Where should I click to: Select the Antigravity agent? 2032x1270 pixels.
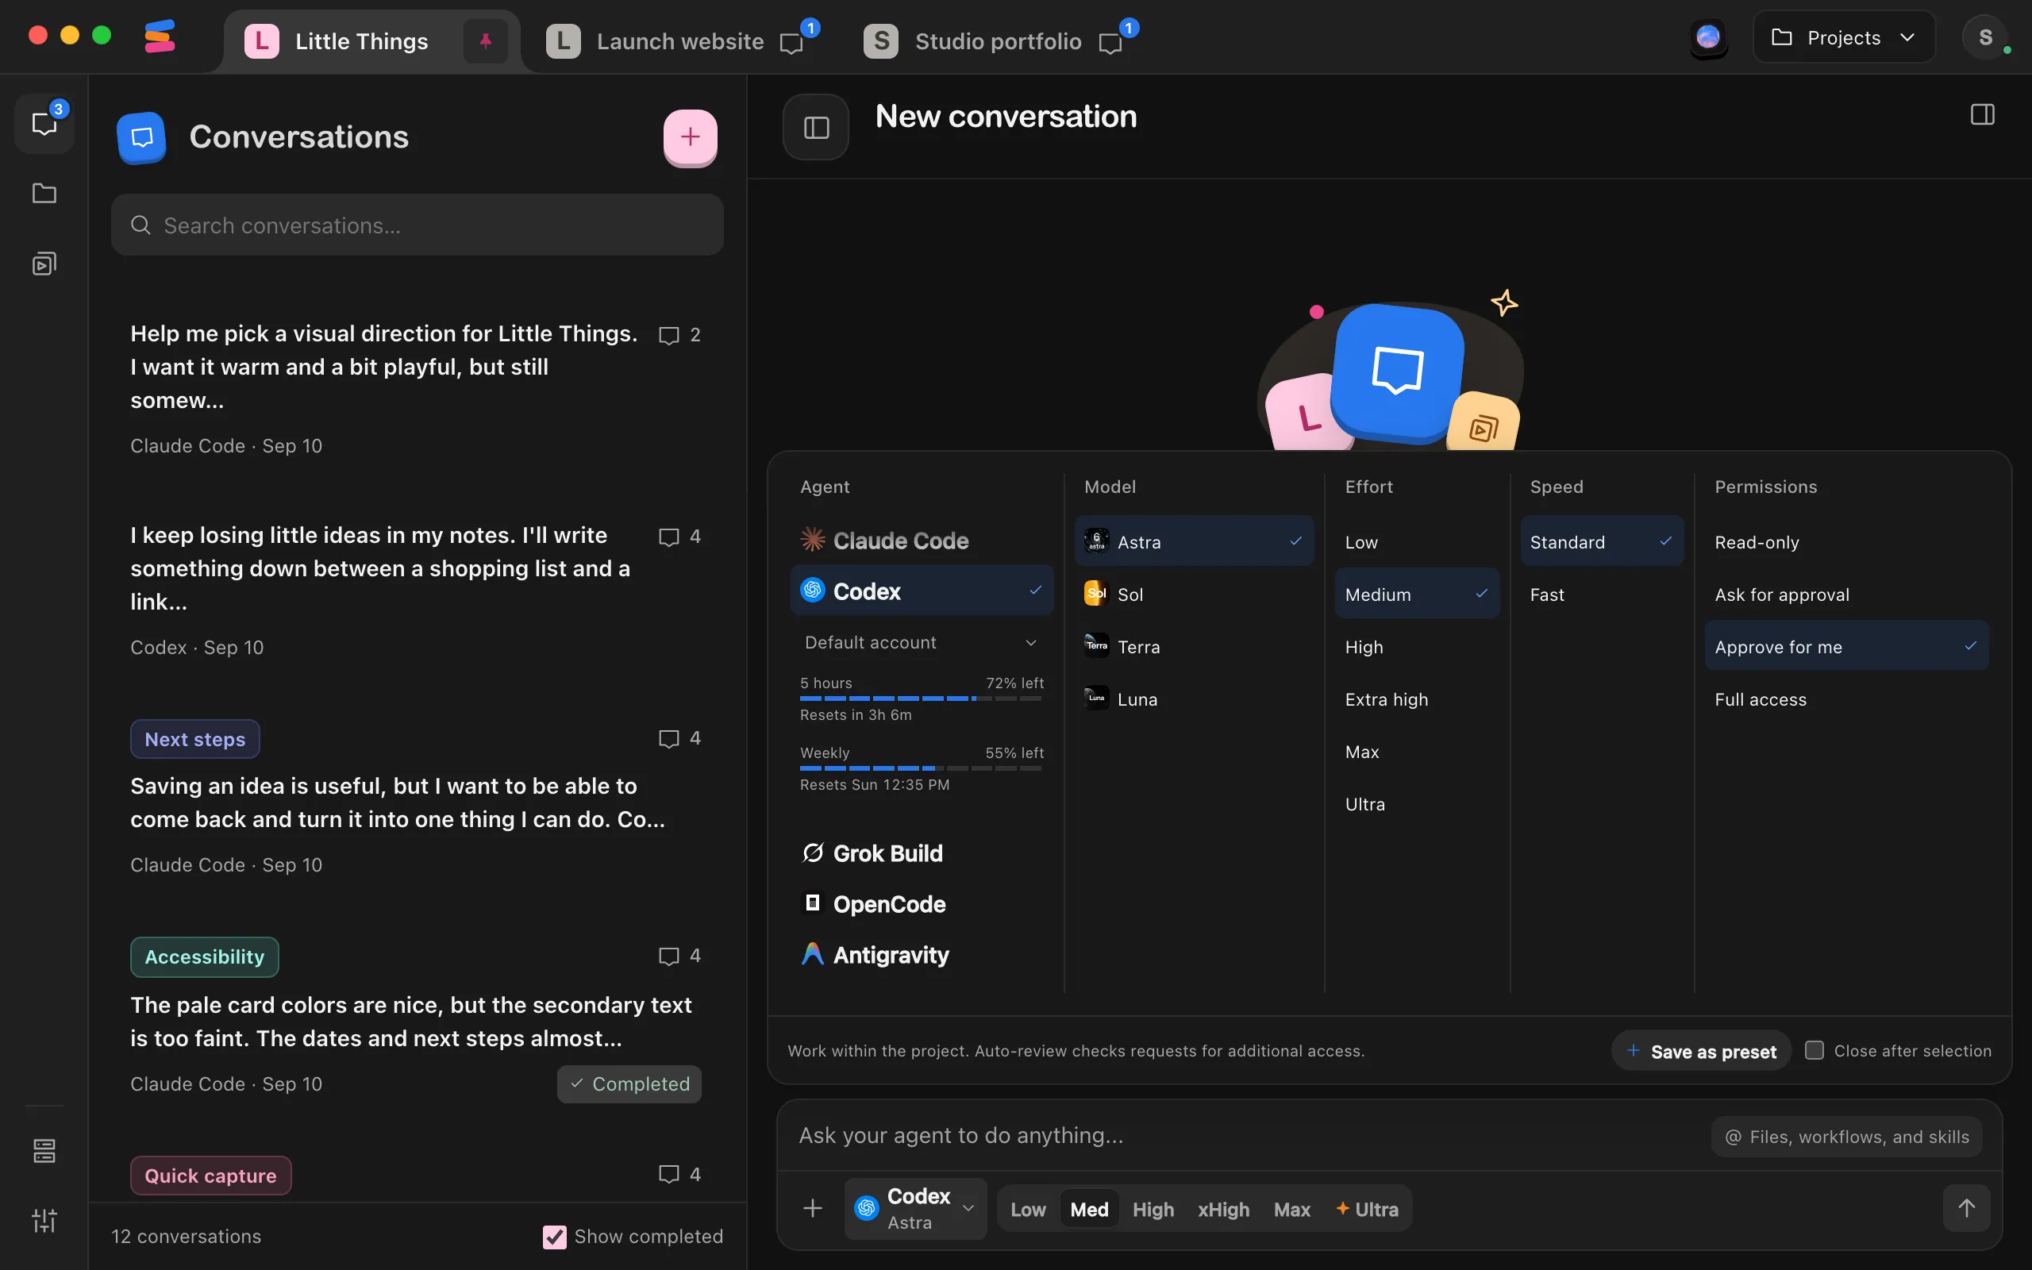pyautogui.click(x=921, y=955)
